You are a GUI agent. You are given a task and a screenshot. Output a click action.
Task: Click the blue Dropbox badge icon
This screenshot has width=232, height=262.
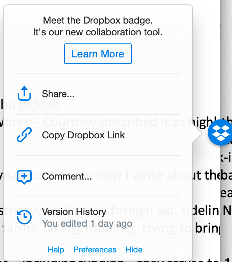pos(220,132)
